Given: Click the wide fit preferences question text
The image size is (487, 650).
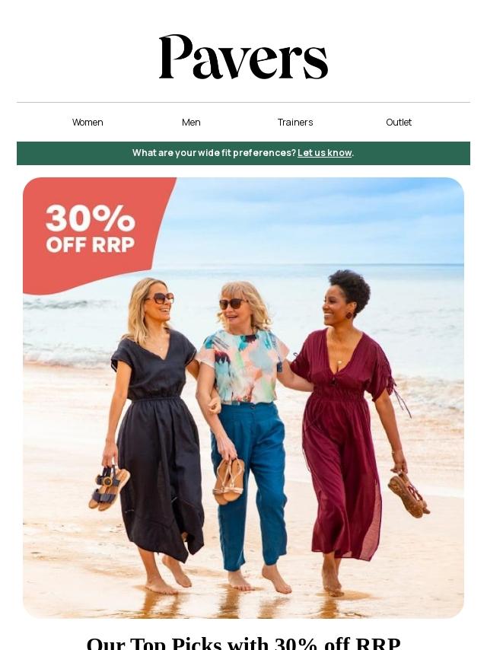Looking at the screenshot, I should (x=214, y=153).
